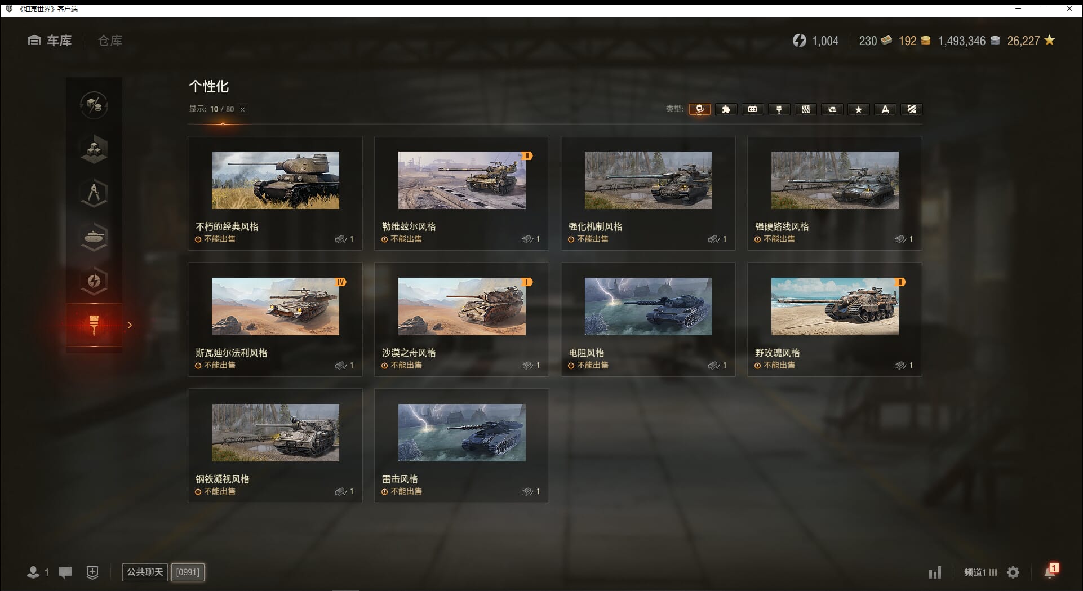Open the blueprints section with compass icon
This screenshot has height=591, width=1083.
94,193
